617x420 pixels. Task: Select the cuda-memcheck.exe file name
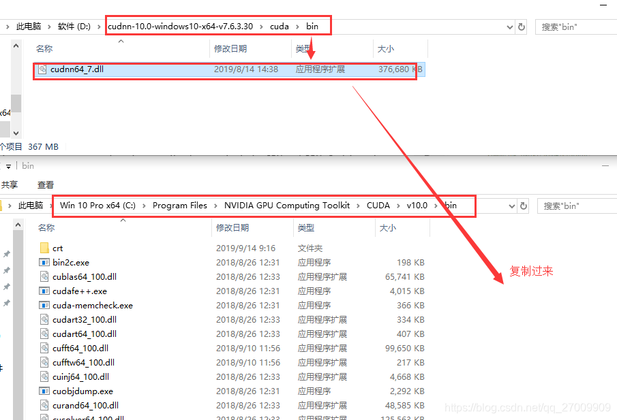pos(93,305)
